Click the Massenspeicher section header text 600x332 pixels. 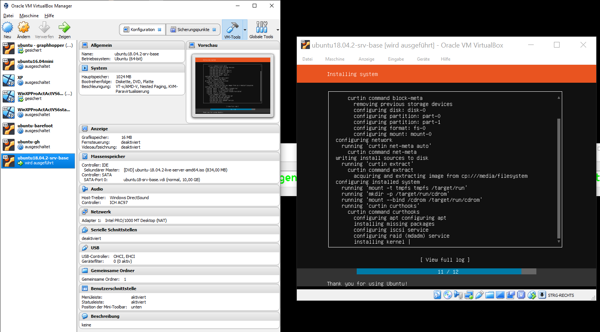108,156
